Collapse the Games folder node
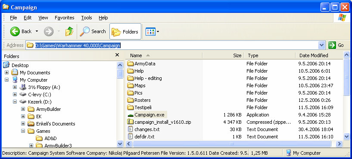The image size is (352, 159). point(23,131)
